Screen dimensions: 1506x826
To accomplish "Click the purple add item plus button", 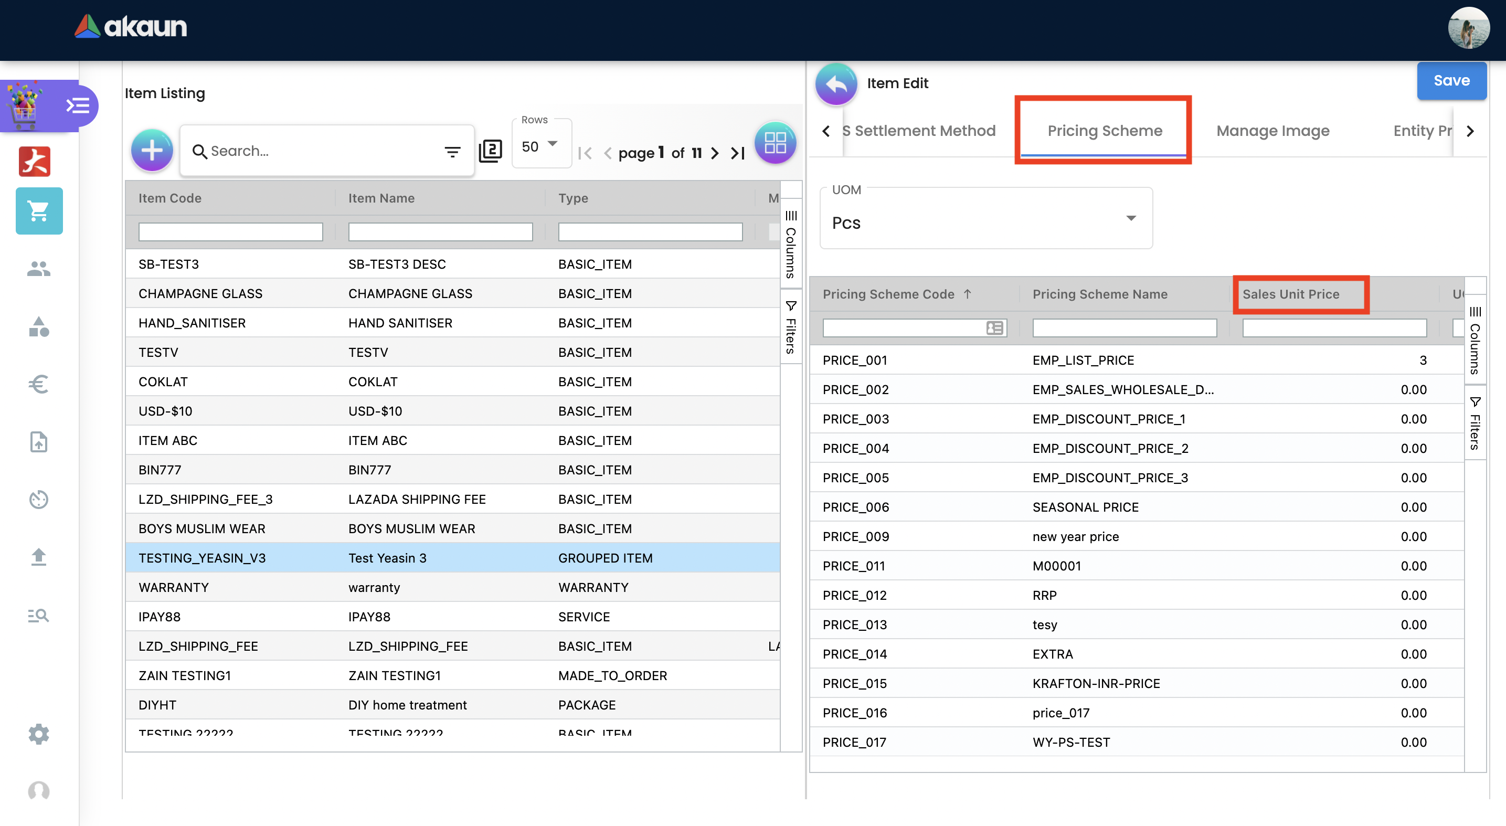I will [x=152, y=150].
